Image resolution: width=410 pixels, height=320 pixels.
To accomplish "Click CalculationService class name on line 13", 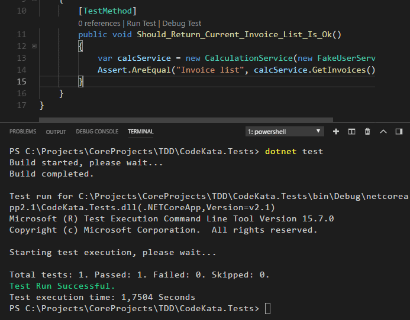I will [248, 58].
